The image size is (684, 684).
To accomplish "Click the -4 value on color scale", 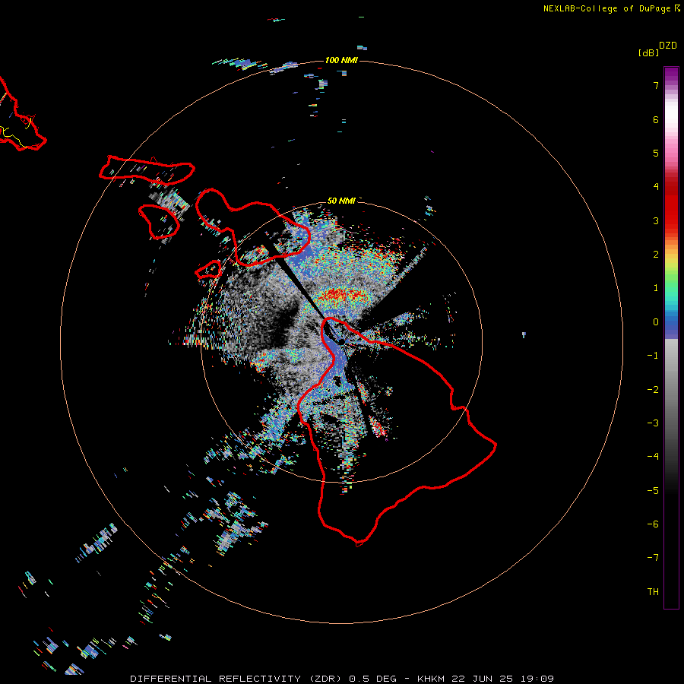I will click(653, 456).
